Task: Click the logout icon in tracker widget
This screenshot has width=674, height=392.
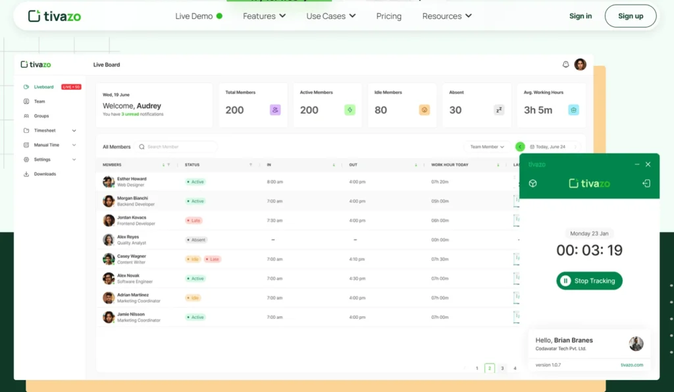Action: [x=646, y=184]
